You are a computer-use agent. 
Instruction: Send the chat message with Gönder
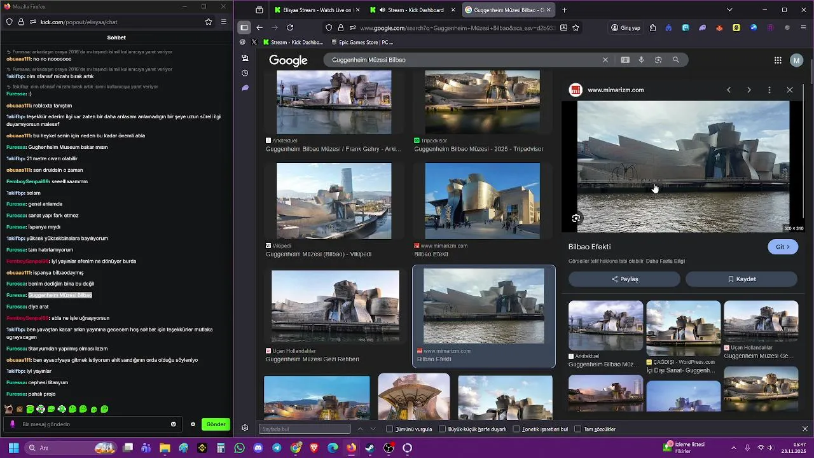pos(216,424)
